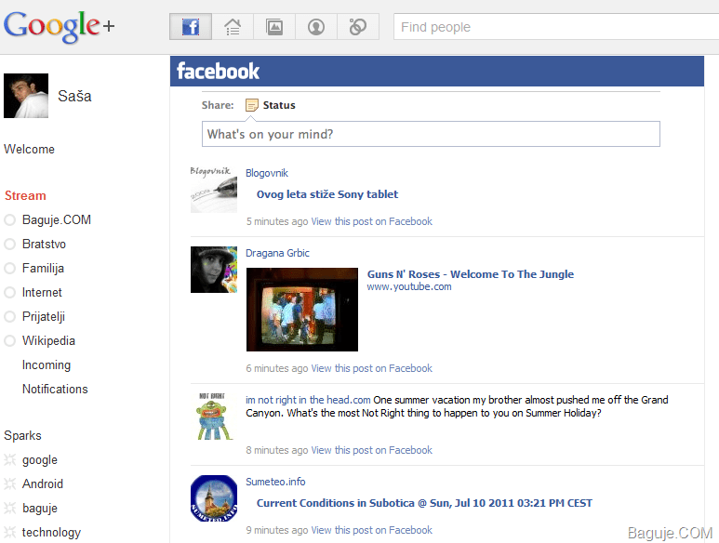Click the Google+ logo
Screen dimensions: 719x543
(59, 26)
